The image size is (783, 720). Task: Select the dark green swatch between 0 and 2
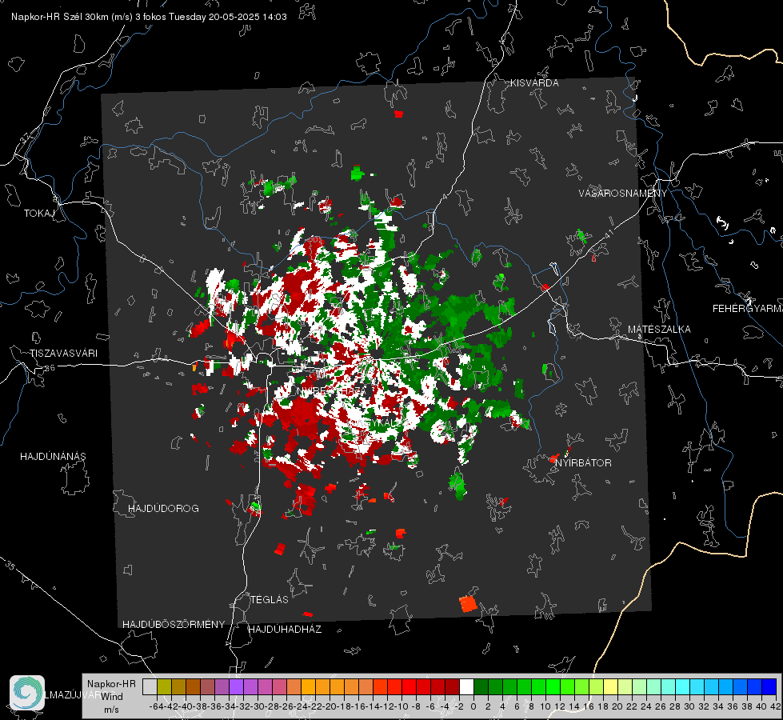coord(481,687)
